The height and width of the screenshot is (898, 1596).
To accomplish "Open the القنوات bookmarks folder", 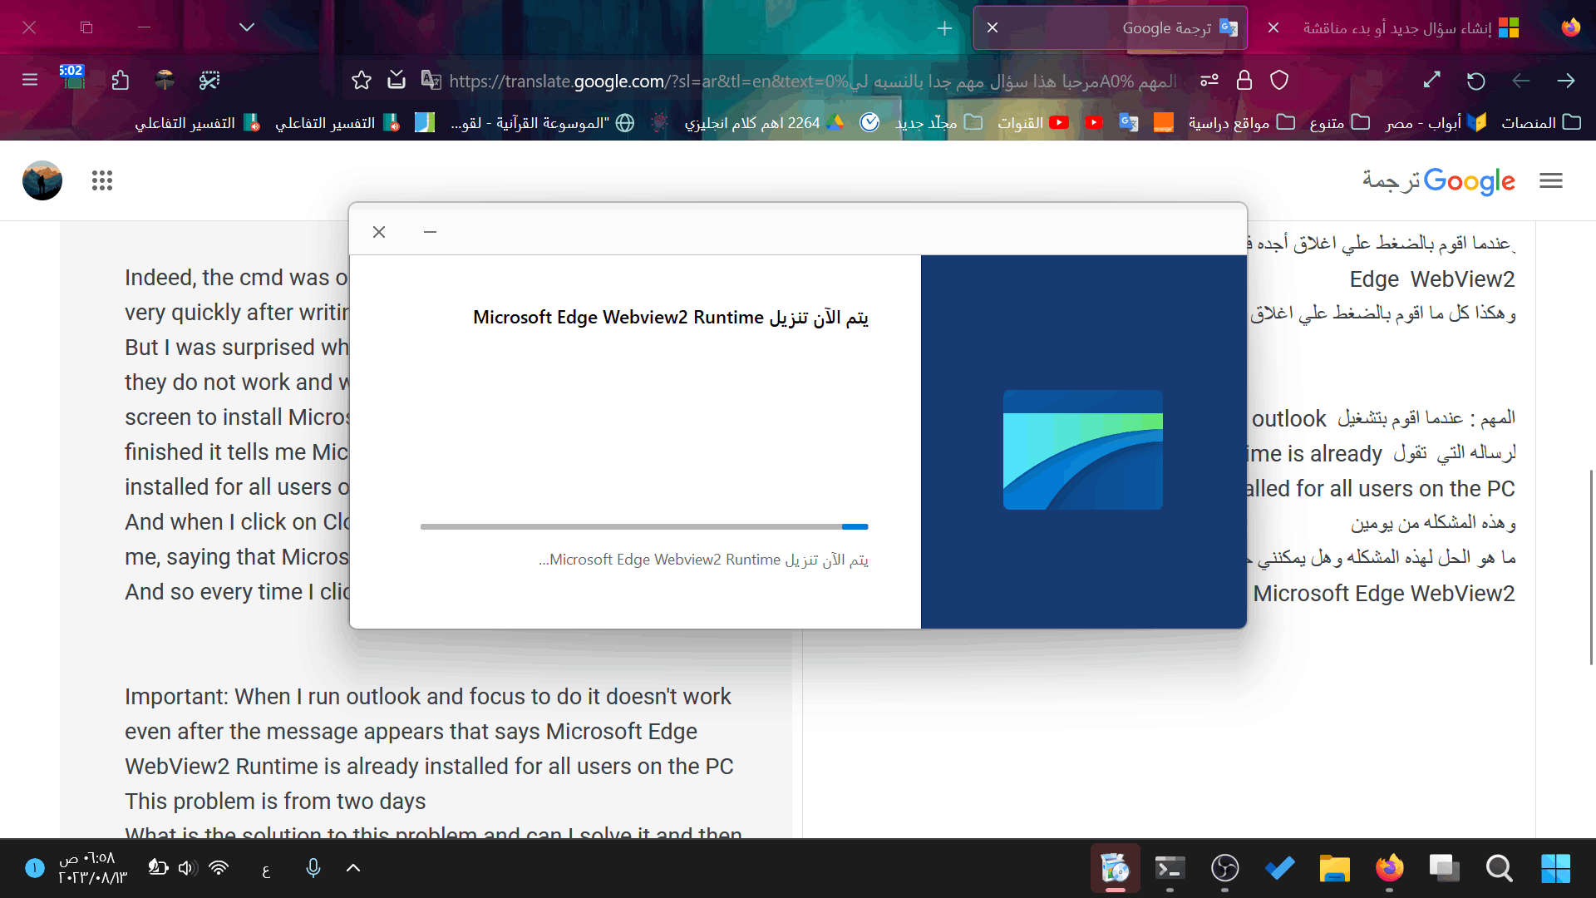I will [1032, 123].
